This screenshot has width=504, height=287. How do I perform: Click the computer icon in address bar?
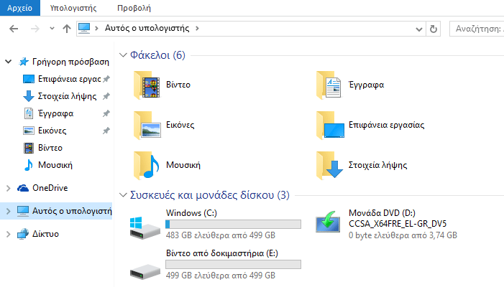pyautogui.click(x=84, y=28)
